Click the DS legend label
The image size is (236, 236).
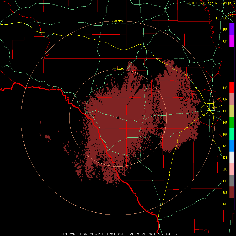pos(225,158)
